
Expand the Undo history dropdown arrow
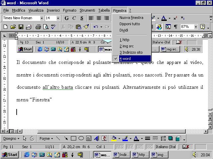pos(101,27)
